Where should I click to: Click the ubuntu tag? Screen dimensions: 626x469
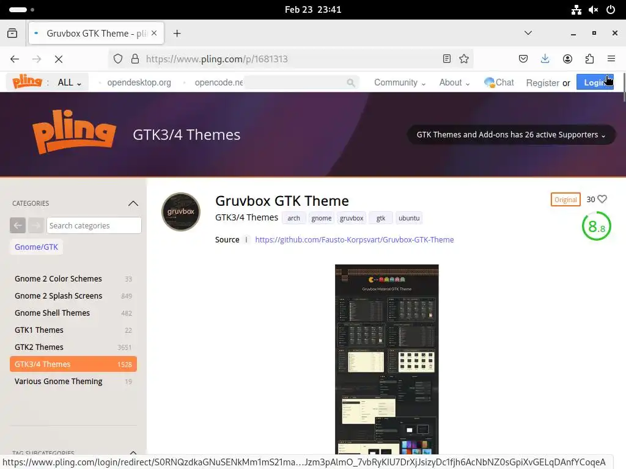409,218
